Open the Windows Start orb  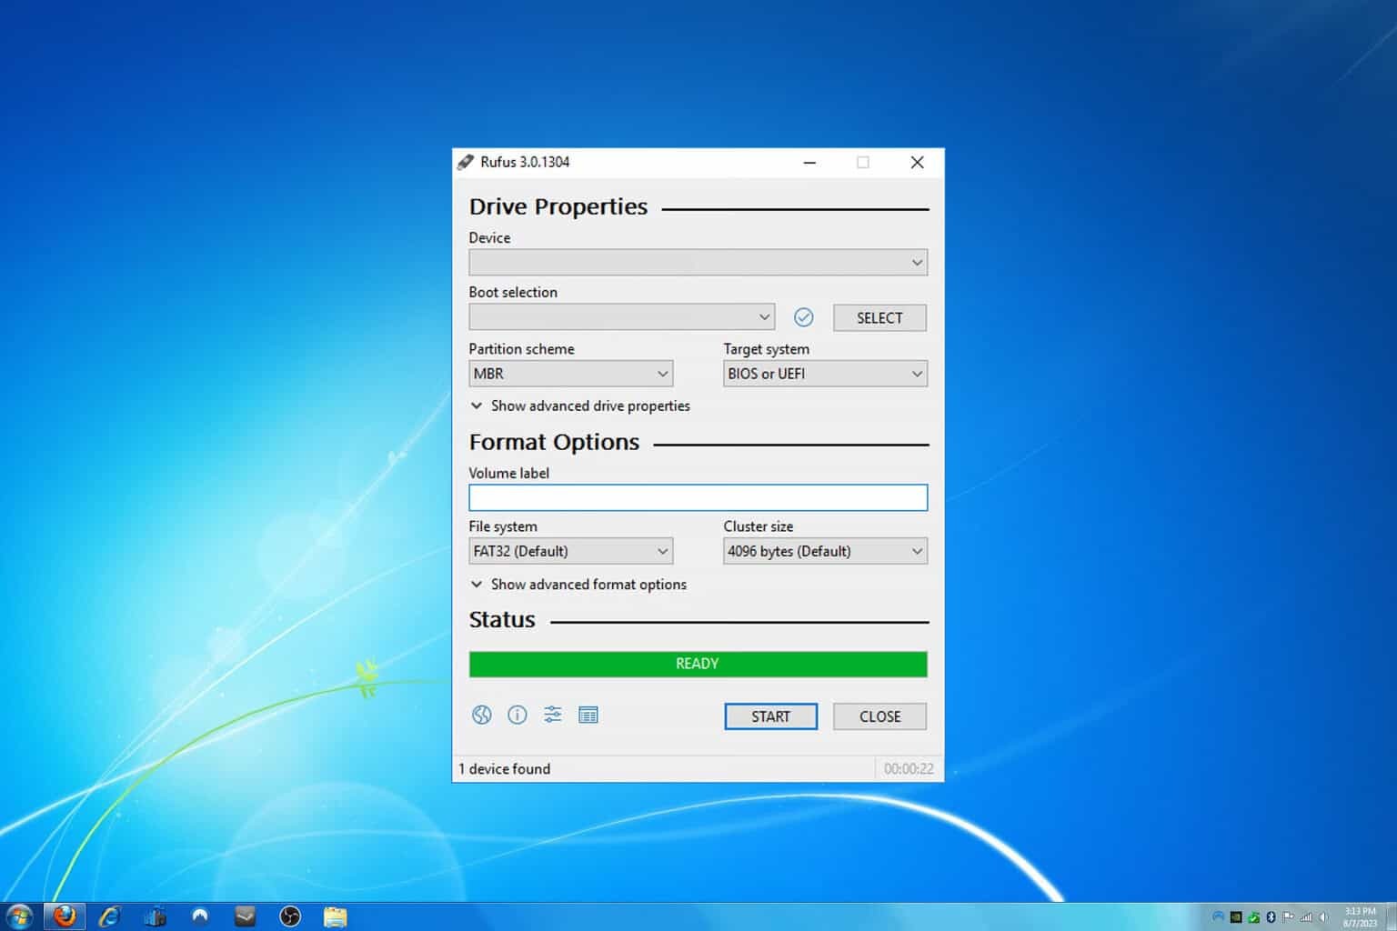(18, 916)
